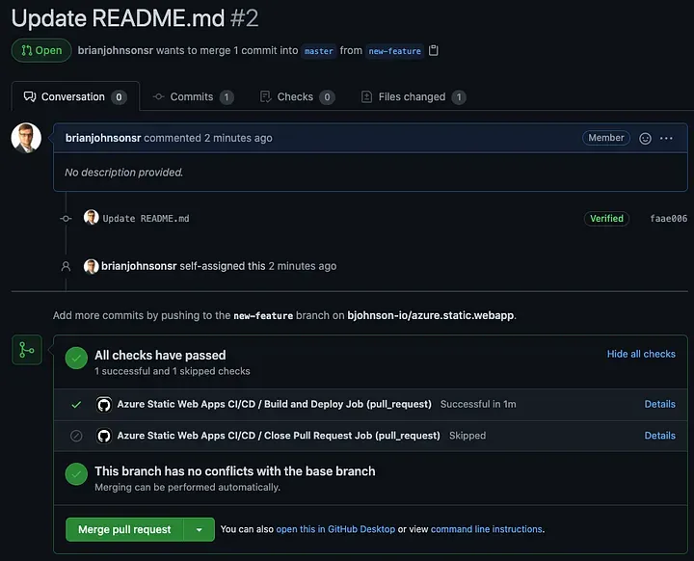Click the avatar beside Update README.md commit

[92, 218]
